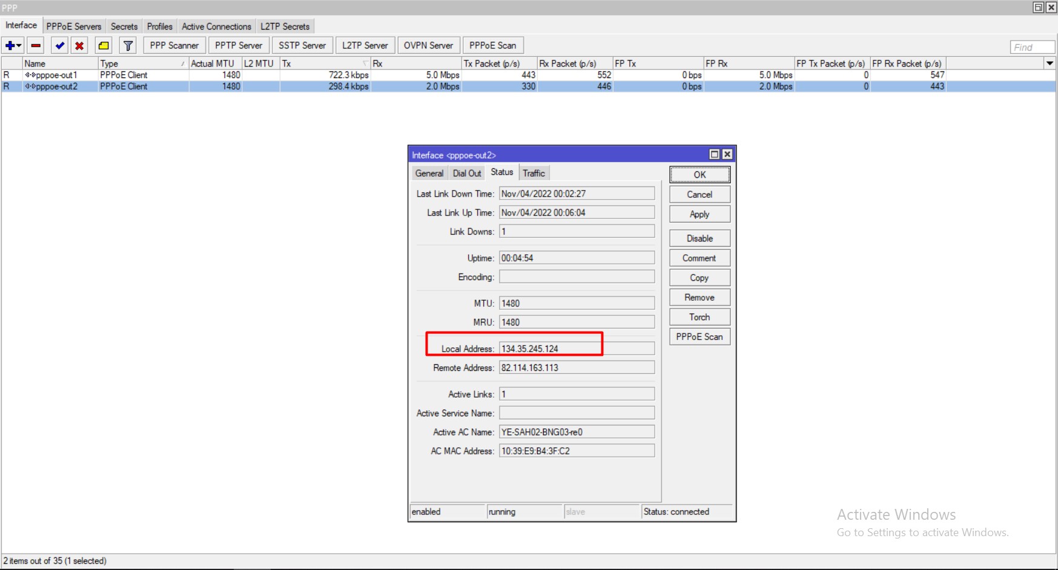Viewport: 1058px width, 570px height.
Task: Switch to the Secrets tab
Action: pyautogui.click(x=124, y=27)
